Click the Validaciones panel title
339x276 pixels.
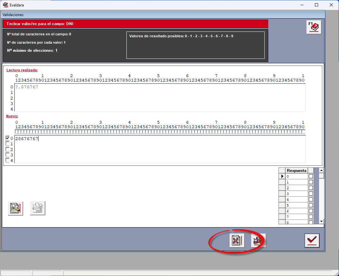pos(13,15)
